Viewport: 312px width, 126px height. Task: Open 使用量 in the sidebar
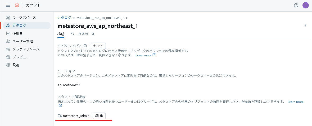pos(27,33)
